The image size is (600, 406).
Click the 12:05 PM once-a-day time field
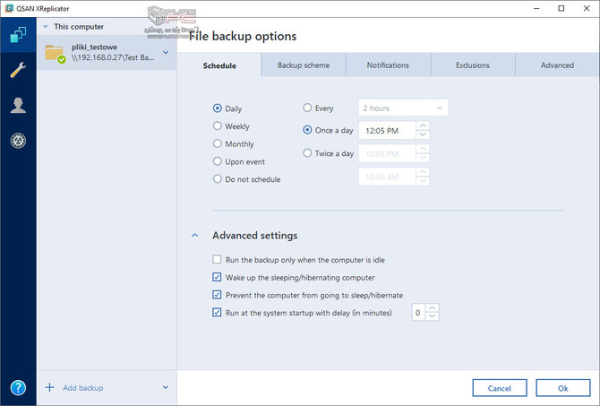click(386, 131)
